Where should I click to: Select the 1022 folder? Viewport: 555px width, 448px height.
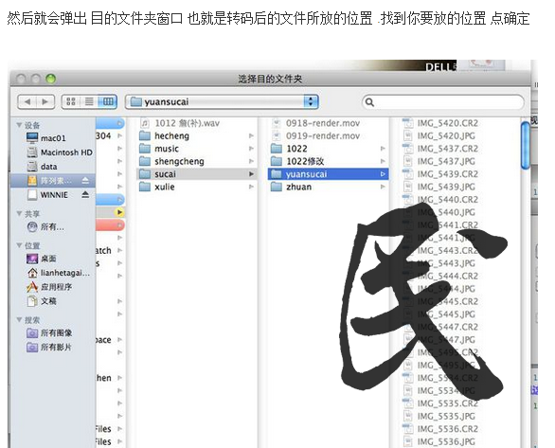tap(289, 149)
